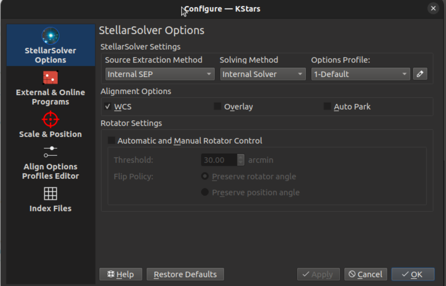Click the Threshold value spinner up arrow
This screenshot has height=286, width=446.
(x=240, y=158)
